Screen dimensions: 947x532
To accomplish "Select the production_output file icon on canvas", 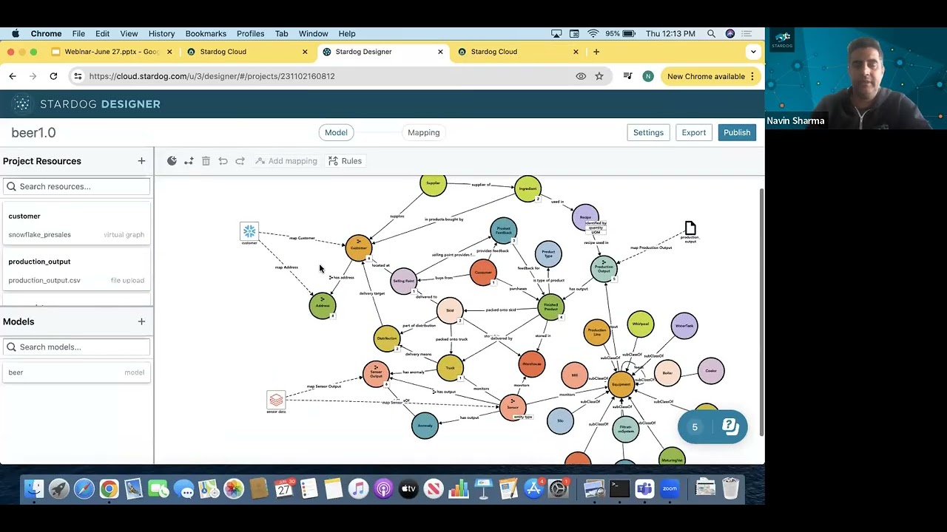I will pyautogui.click(x=690, y=228).
